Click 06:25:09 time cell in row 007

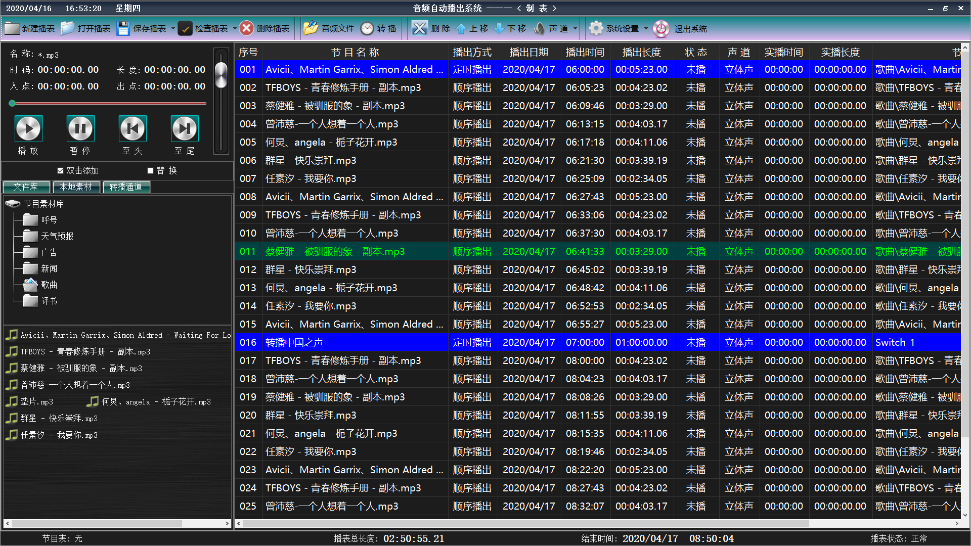[x=585, y=178]
